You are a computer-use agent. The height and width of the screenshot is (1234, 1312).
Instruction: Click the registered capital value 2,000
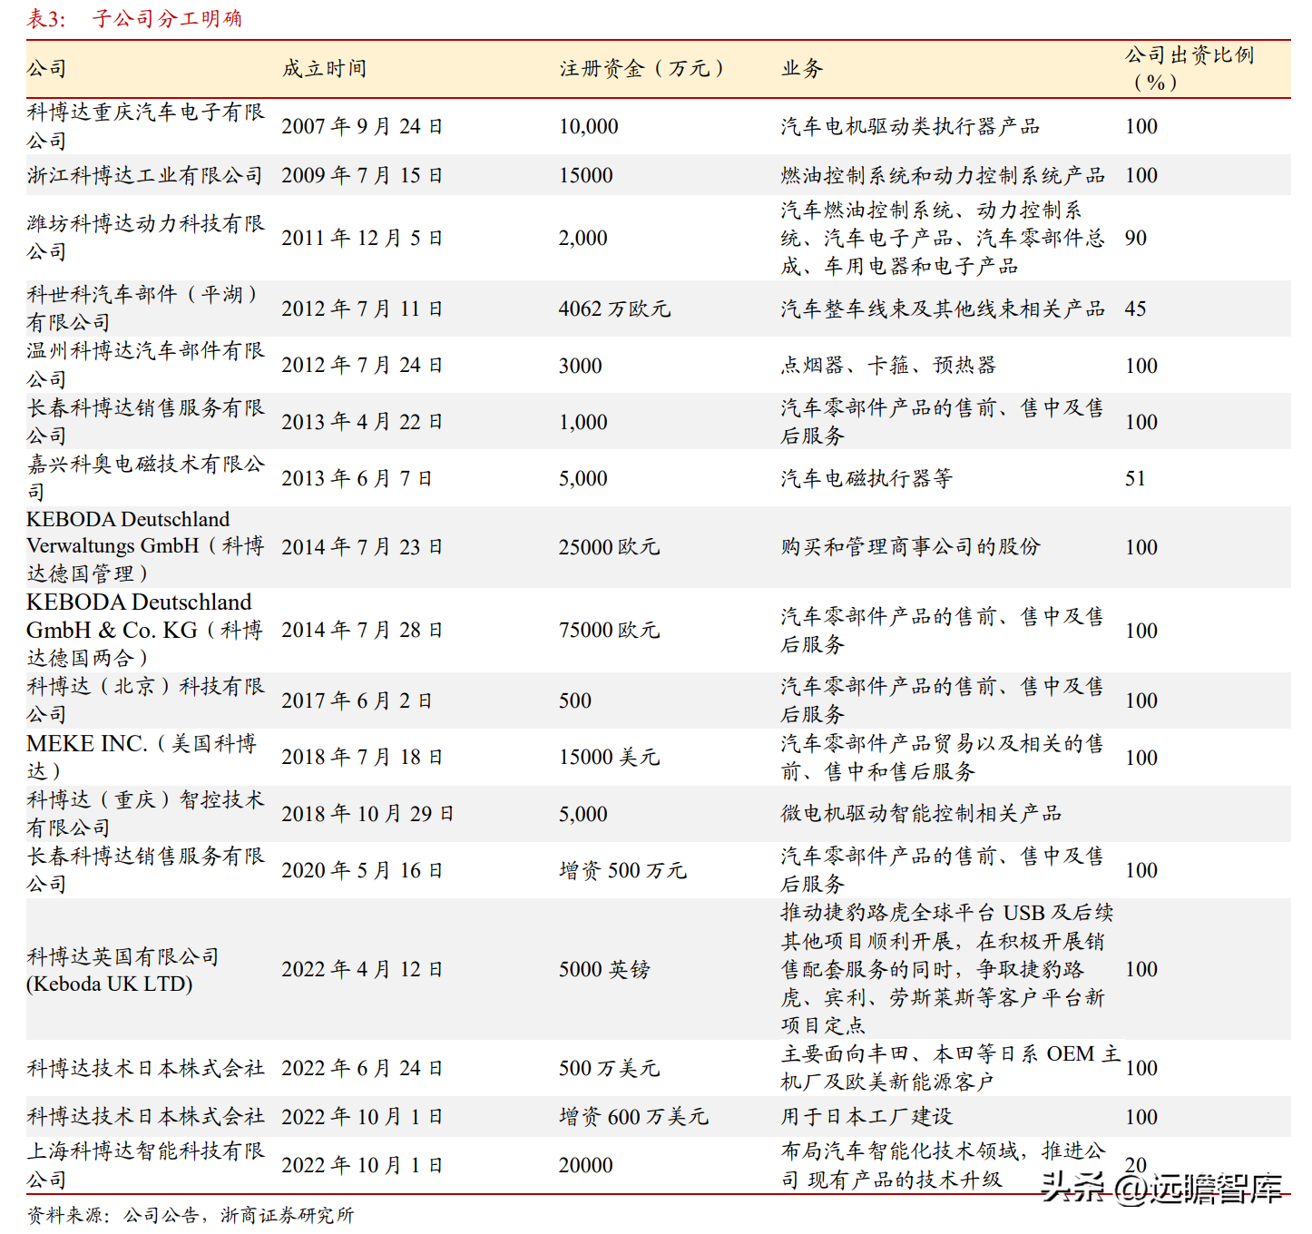click(583, 238)
